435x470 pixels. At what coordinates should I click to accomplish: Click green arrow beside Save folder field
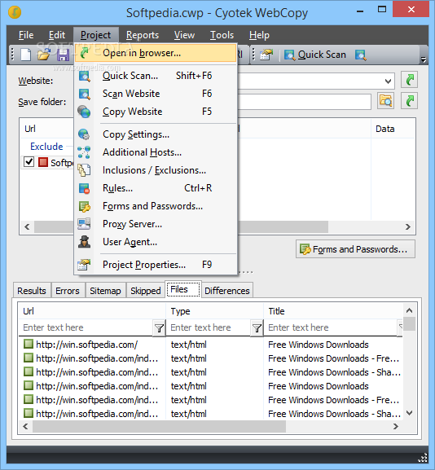(409, 101)
